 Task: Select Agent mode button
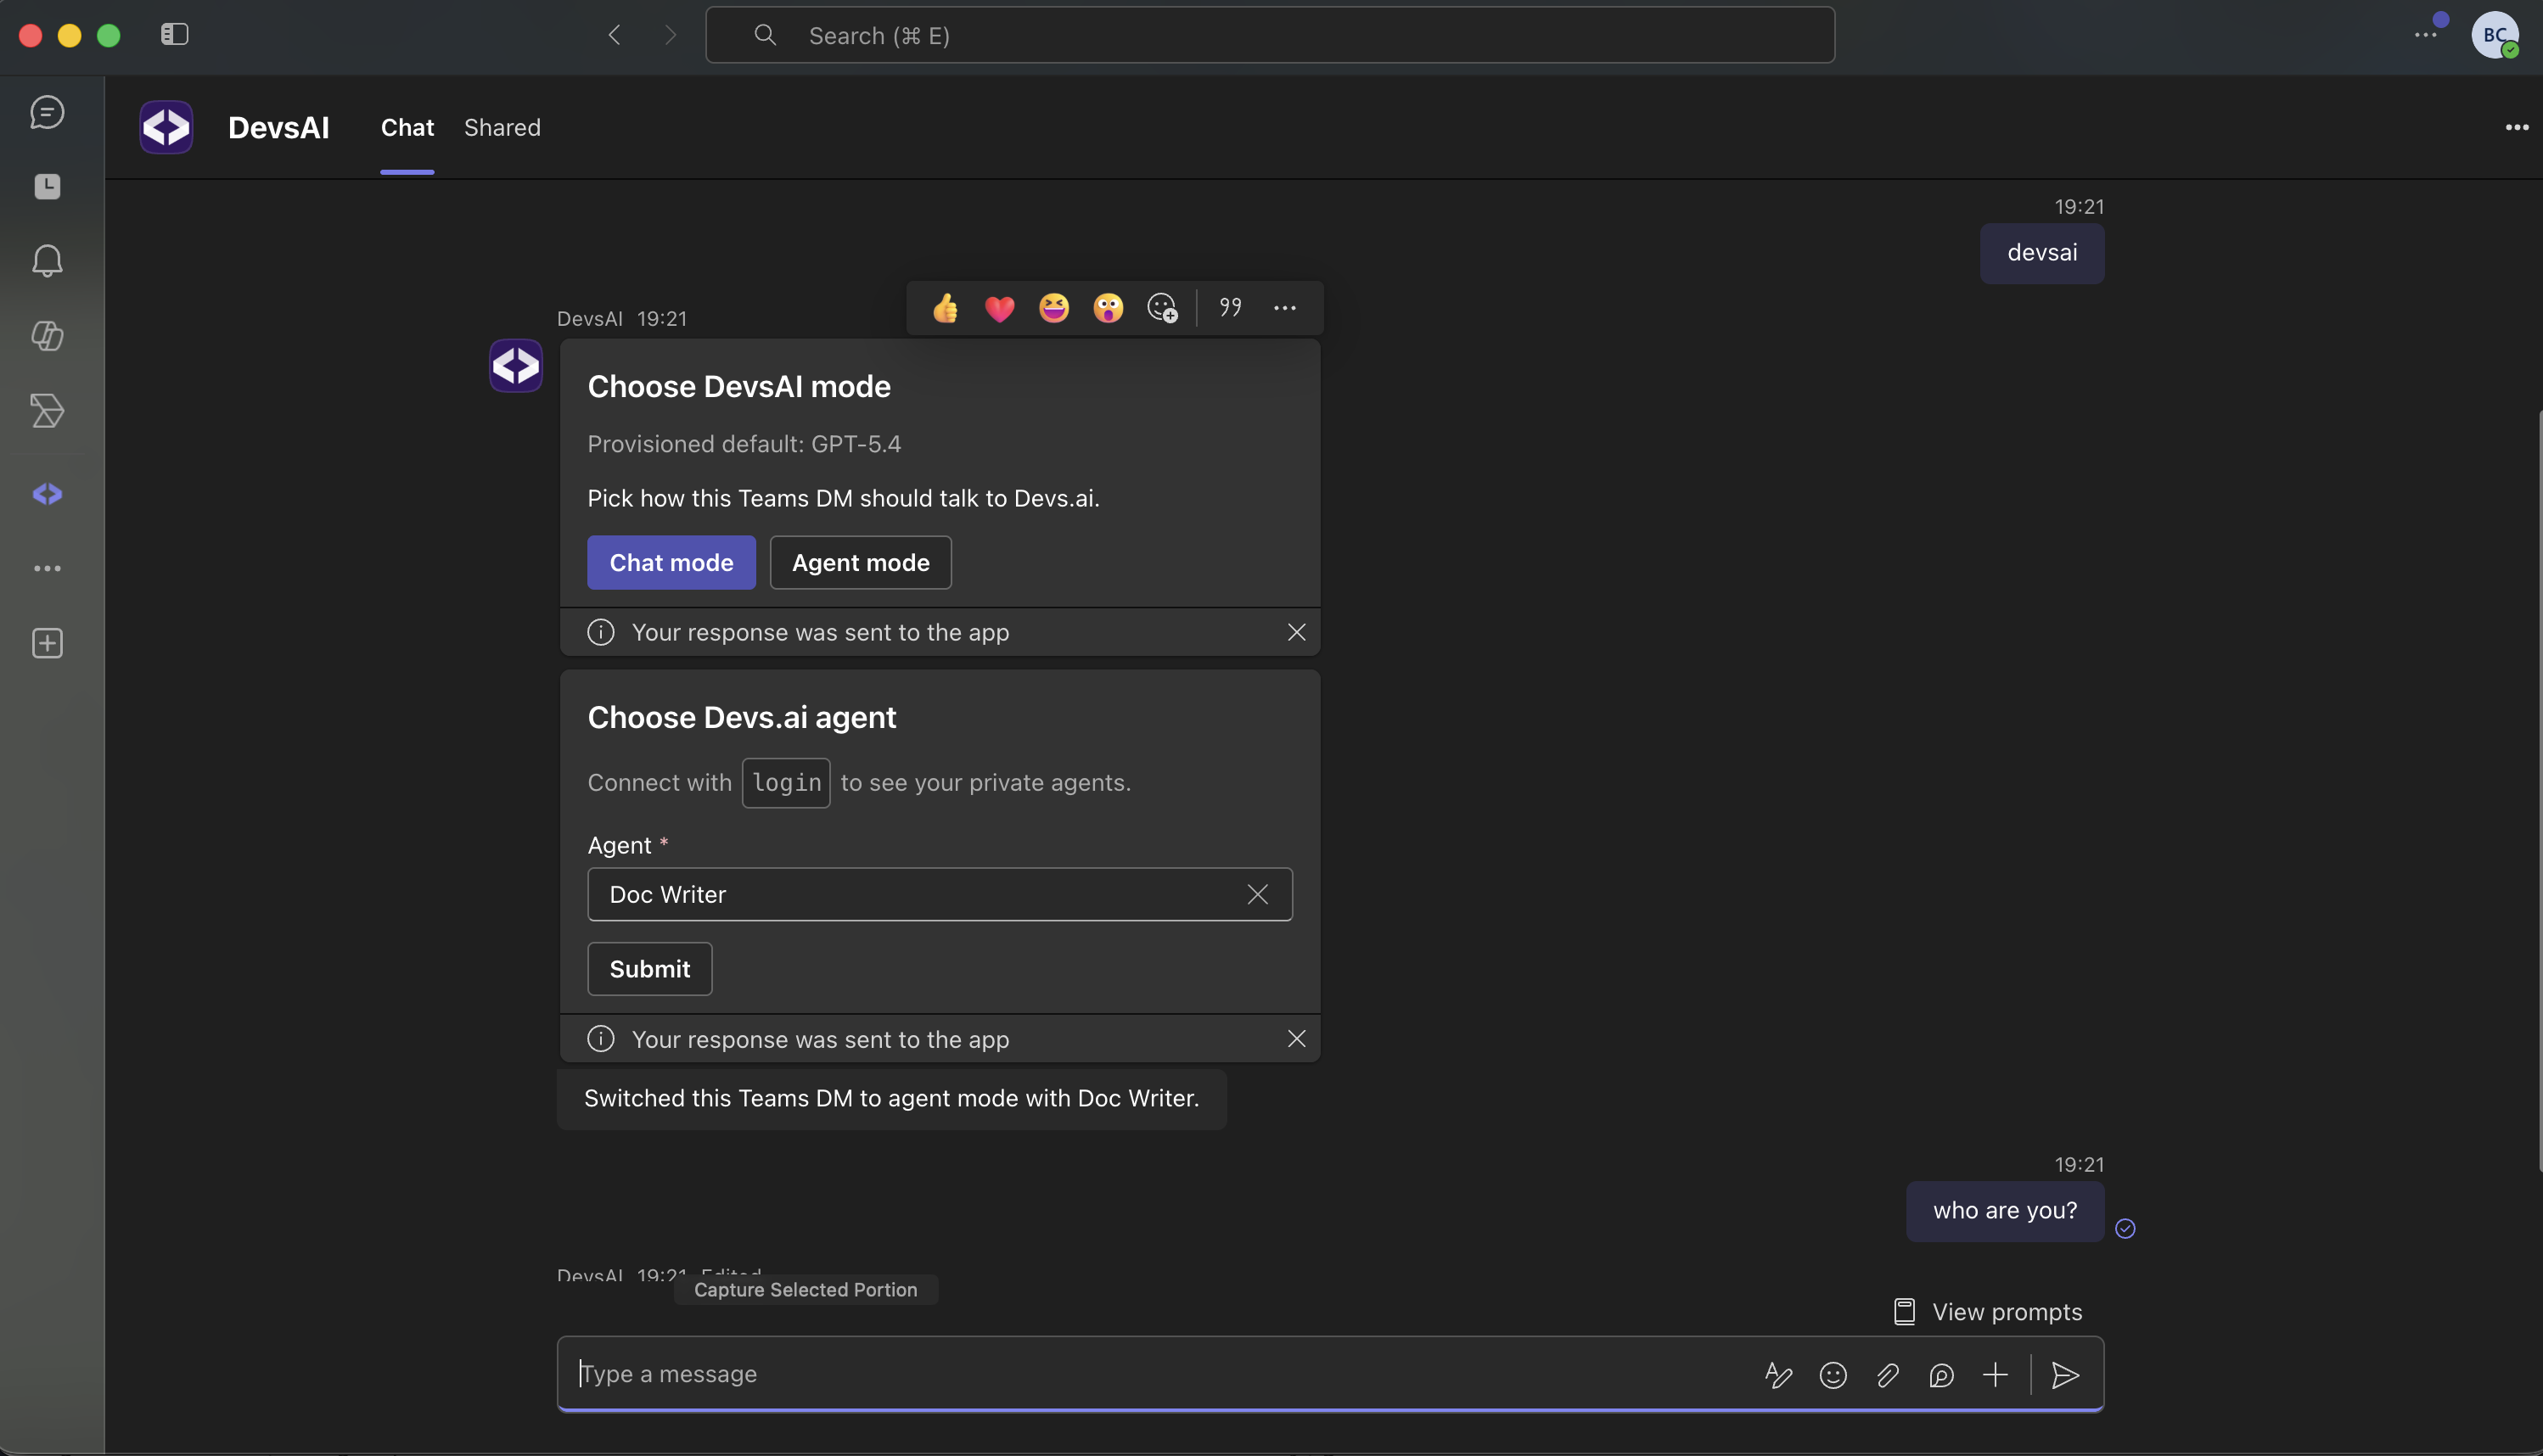point(861,562)
